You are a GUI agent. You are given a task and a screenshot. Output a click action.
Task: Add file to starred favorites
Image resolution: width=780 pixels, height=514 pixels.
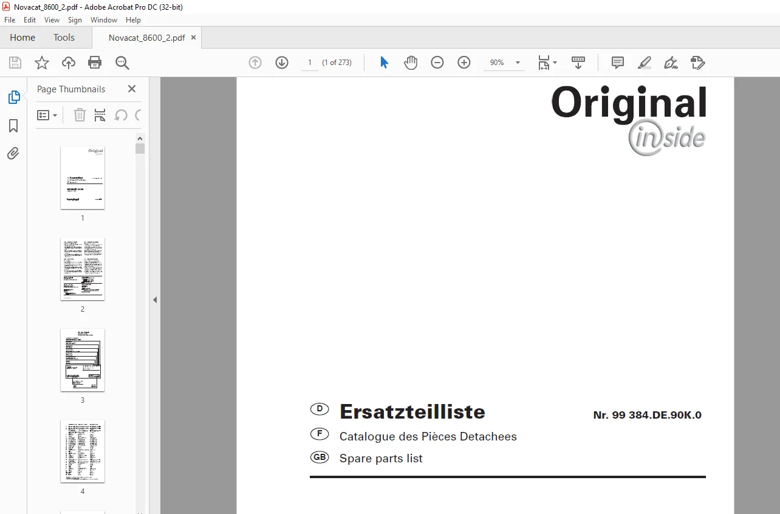pyautogui.click(x=42, y=63)
